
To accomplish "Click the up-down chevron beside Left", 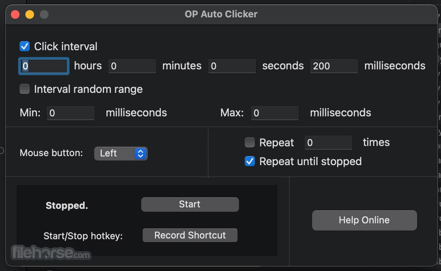I will pos(140,153).
